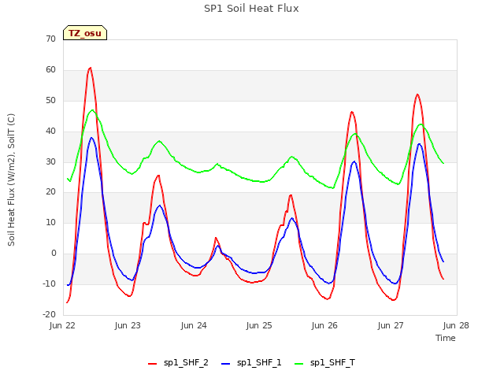Click the red sp1_SHF_2 legend swatch
Viewport: 504px width, 378px height.
click(x=152, y=364)
